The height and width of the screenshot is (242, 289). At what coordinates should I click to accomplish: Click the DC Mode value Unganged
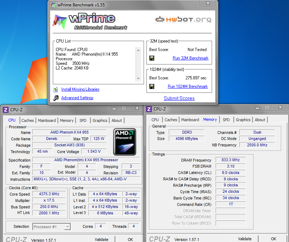pyautogui.click(x=257, y=139)
